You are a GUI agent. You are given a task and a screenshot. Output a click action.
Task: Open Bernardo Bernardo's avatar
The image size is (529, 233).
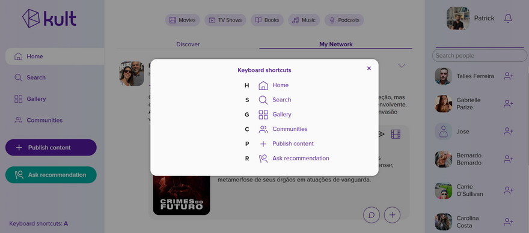coord(443,159)
